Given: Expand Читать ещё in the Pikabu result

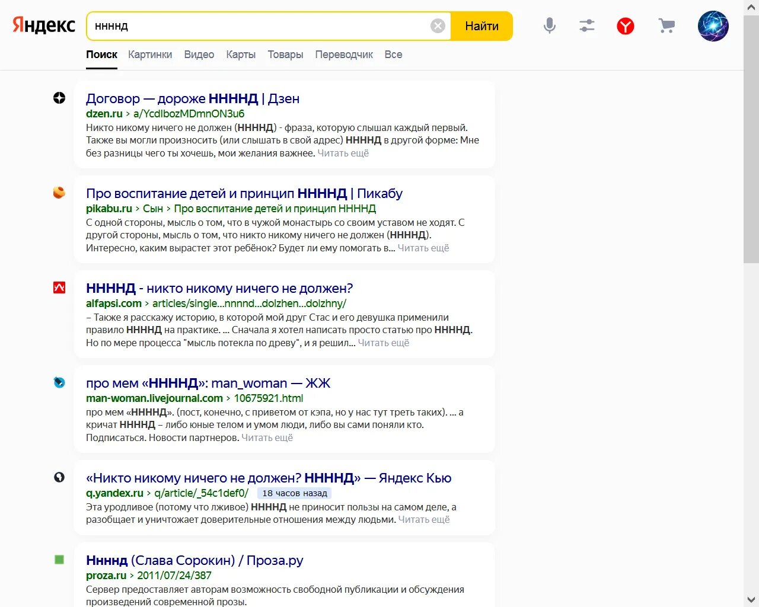Looking at the screenshot, I should (423, 248).
